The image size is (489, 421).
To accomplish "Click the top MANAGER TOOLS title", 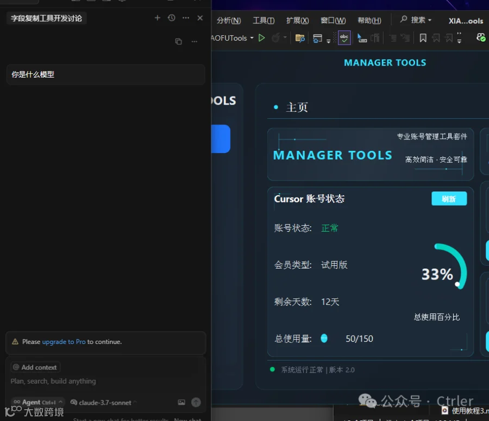I will pyautogui.click(x=385, y=62).
